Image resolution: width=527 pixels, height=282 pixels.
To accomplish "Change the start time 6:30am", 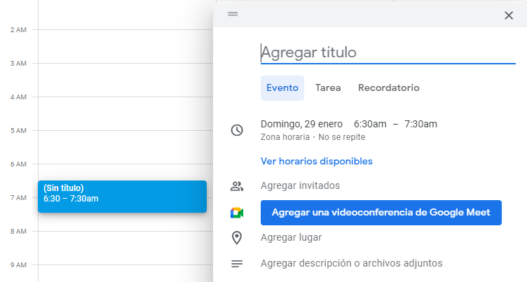I will (370, 125).
